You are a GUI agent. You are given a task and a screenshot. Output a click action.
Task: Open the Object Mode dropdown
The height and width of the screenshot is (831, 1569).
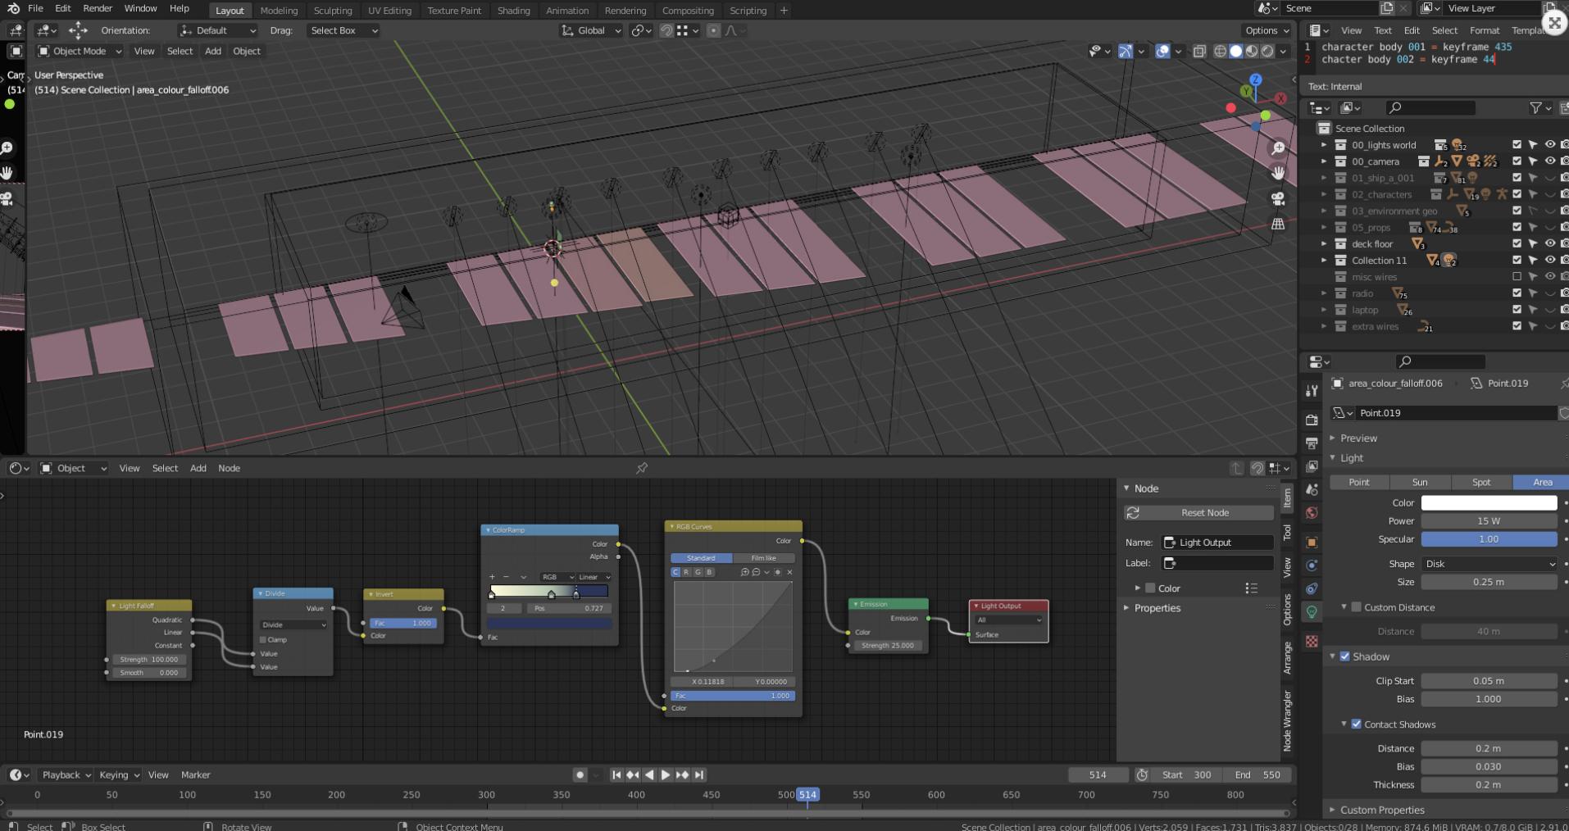pos(80,51)
